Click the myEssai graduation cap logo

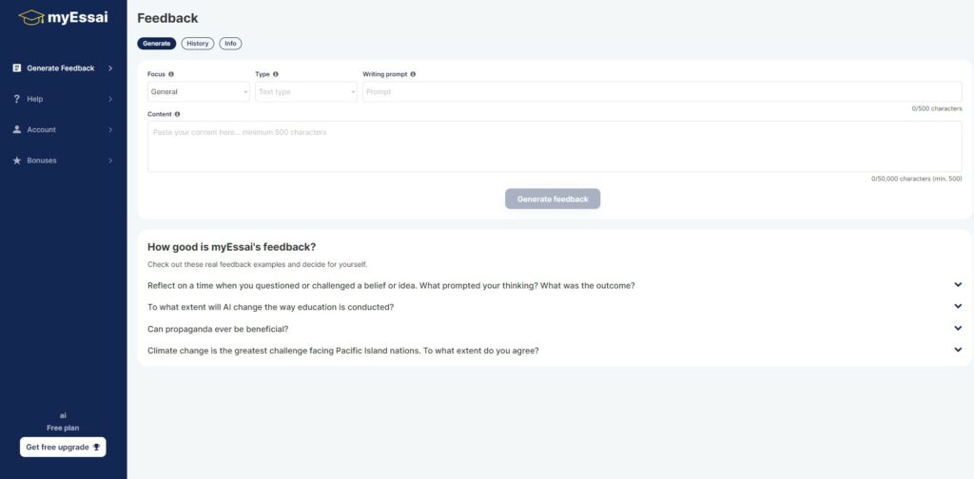pos(31,17)
